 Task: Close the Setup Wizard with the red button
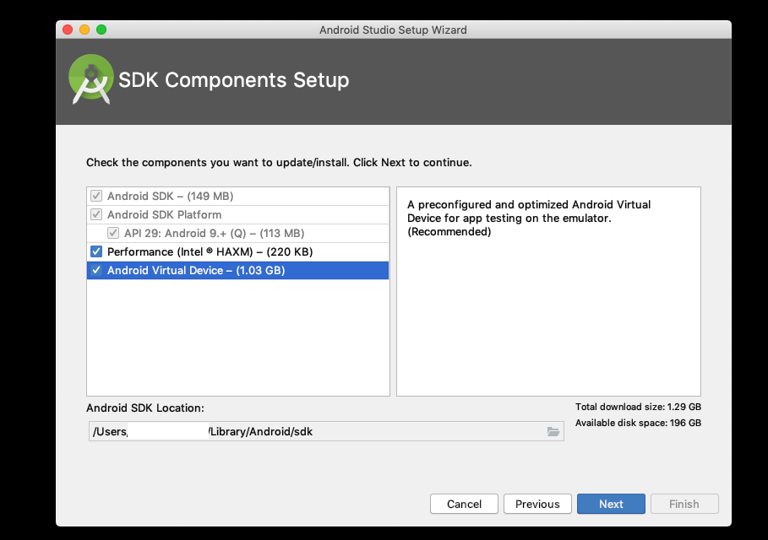(68, 30)
